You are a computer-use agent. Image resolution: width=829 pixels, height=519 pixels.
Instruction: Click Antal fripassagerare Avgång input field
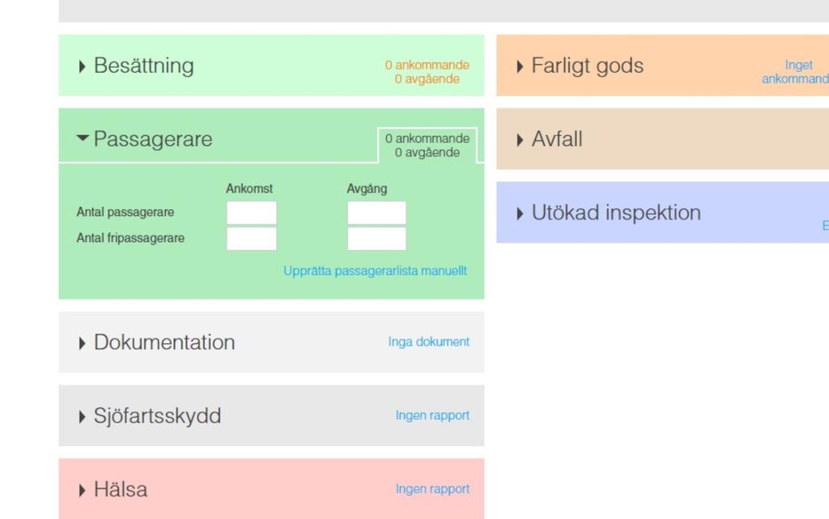pyautogui.click(x=377, y=238)
